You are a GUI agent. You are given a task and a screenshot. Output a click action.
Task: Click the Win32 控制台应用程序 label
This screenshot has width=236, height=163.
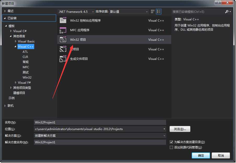[x=85, y=20]
